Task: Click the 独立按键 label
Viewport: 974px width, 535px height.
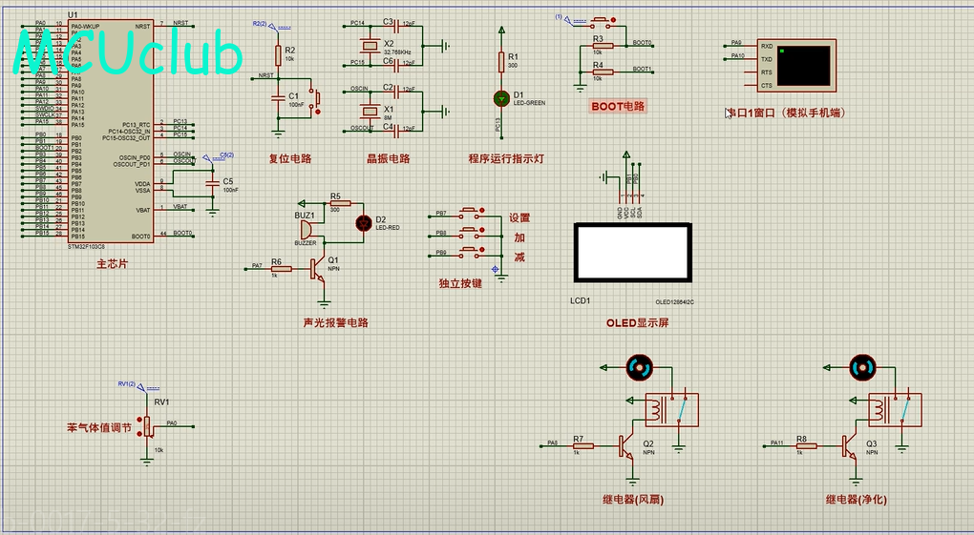Action: click(x=460, y=283)
